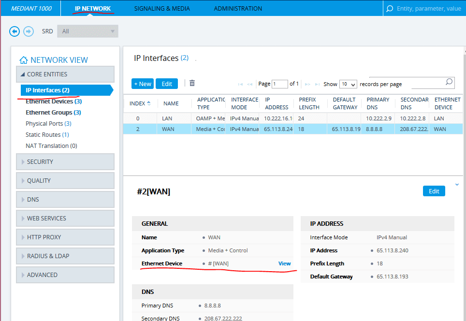
Task: Click the + New button
Action: (x=143, y=84)
